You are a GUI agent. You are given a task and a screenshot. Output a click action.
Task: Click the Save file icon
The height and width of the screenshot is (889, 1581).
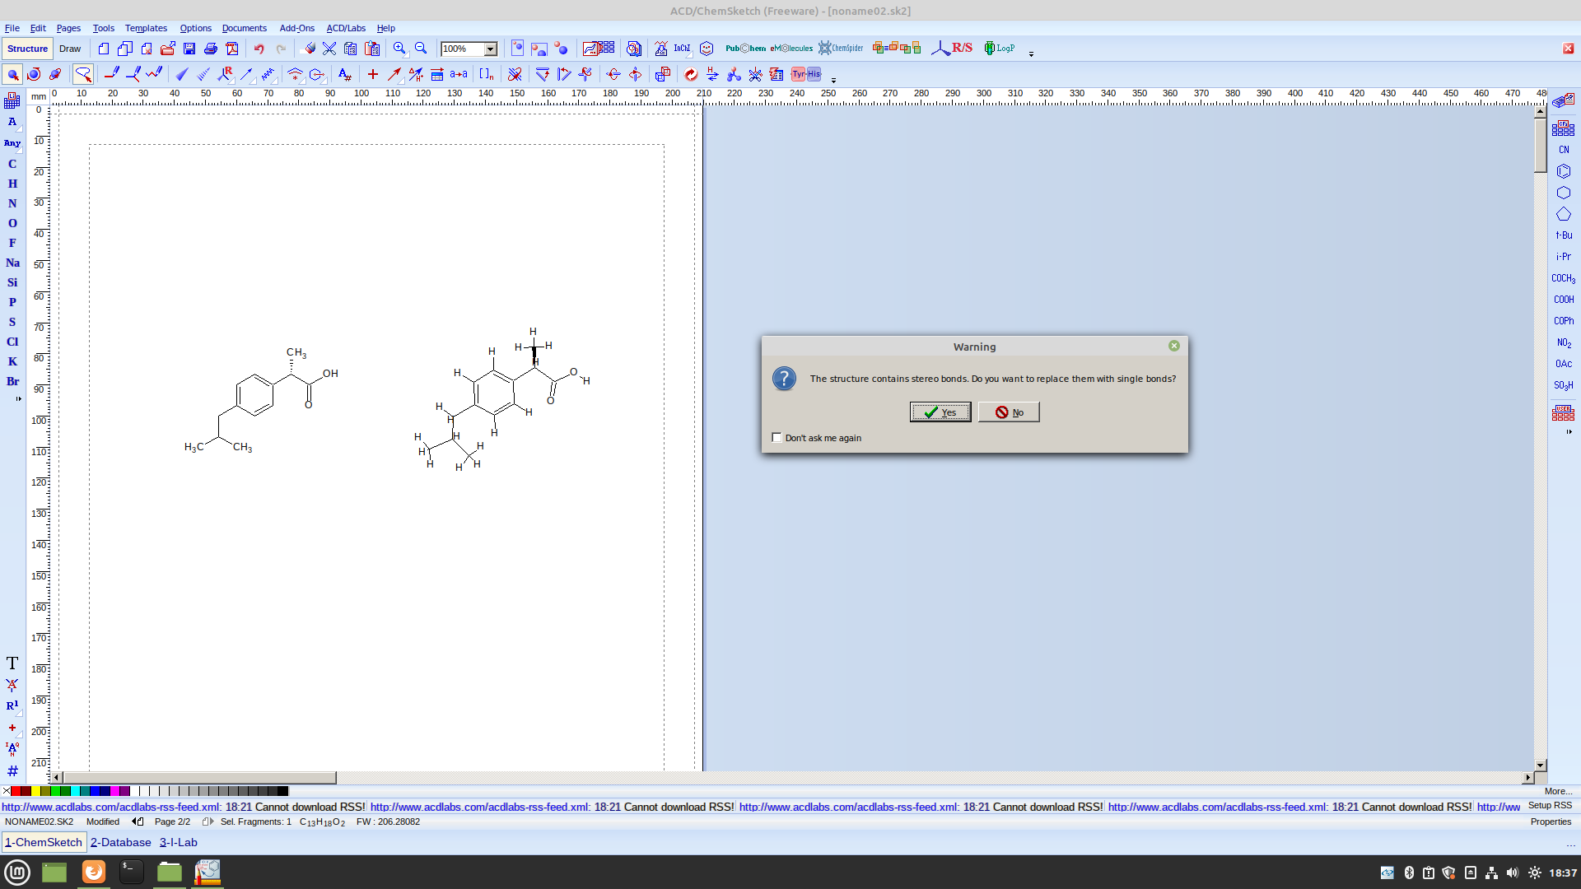tap(189, 49)
